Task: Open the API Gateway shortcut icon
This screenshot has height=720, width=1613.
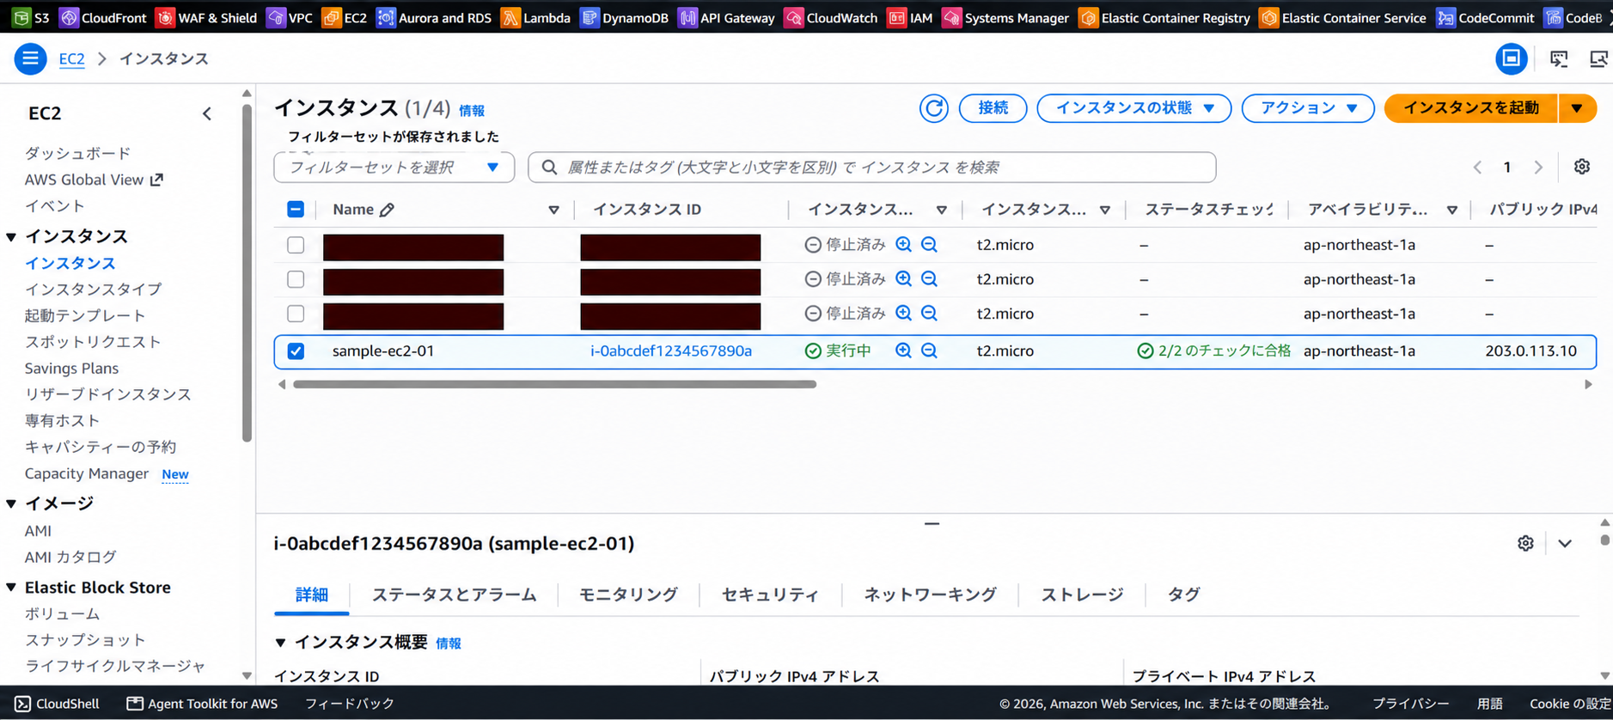Action: [687, 17]
